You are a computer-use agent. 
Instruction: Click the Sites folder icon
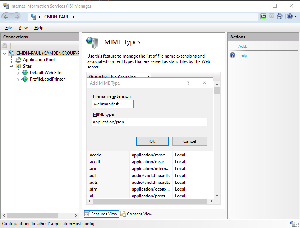pos(18,66)
